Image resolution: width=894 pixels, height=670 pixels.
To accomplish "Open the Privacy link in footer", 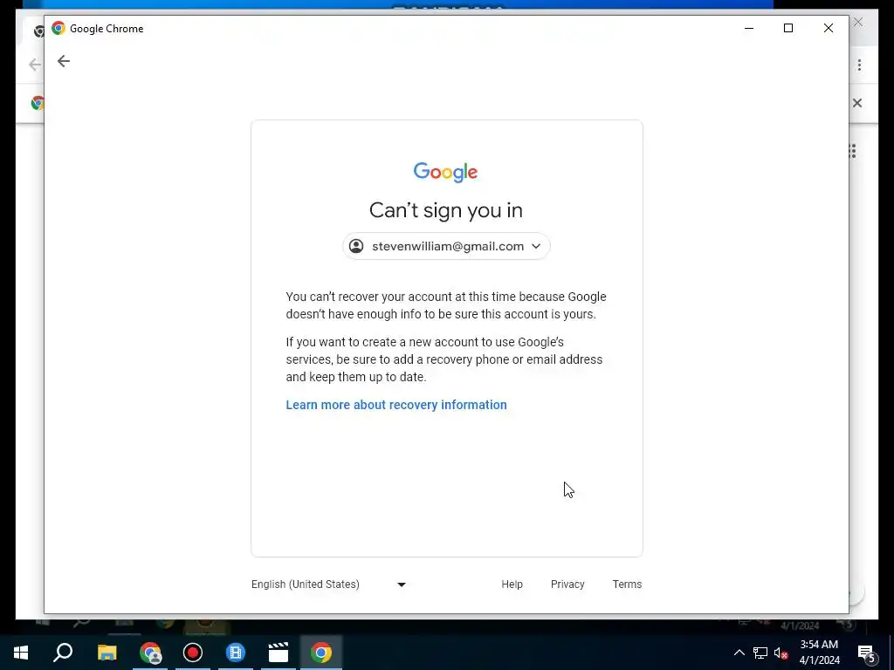I will (x=567, y=584).
